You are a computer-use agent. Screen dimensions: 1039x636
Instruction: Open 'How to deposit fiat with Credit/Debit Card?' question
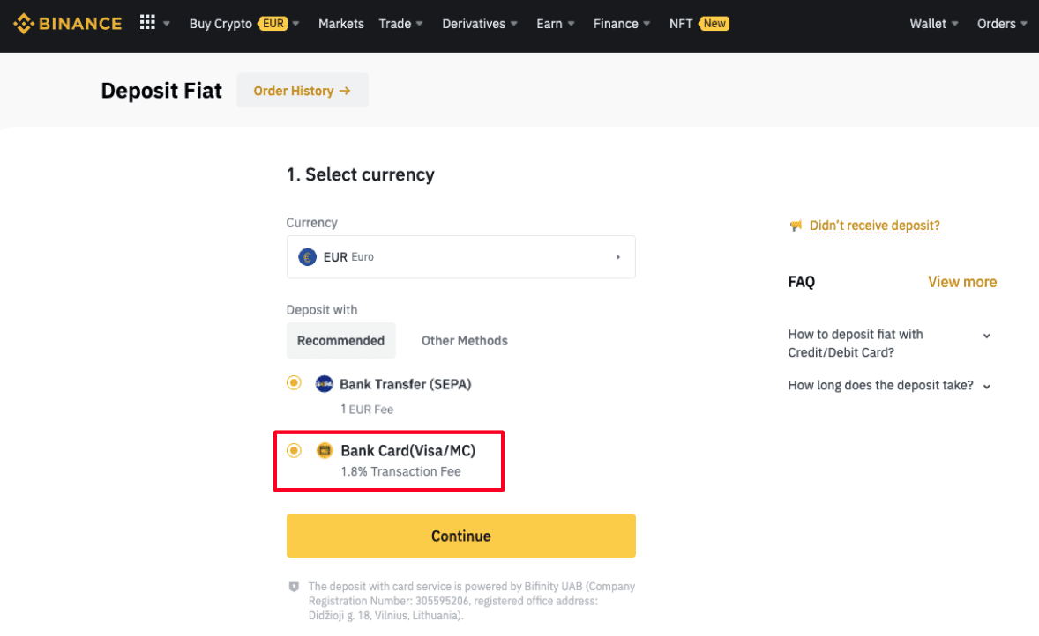pos(856,344)
